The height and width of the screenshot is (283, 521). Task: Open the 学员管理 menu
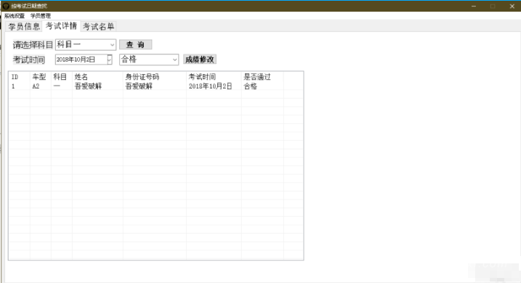click(x=41, y=15)
